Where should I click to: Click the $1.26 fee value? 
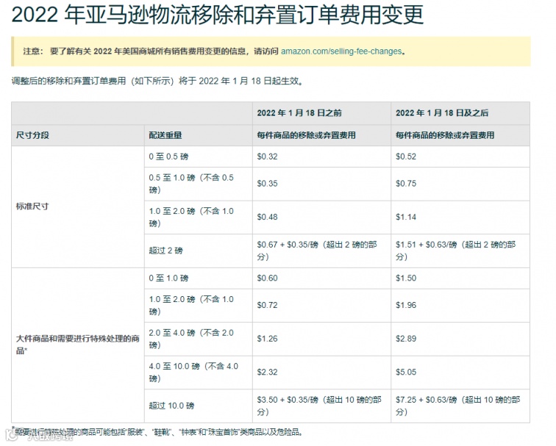(x=267, y=339)
